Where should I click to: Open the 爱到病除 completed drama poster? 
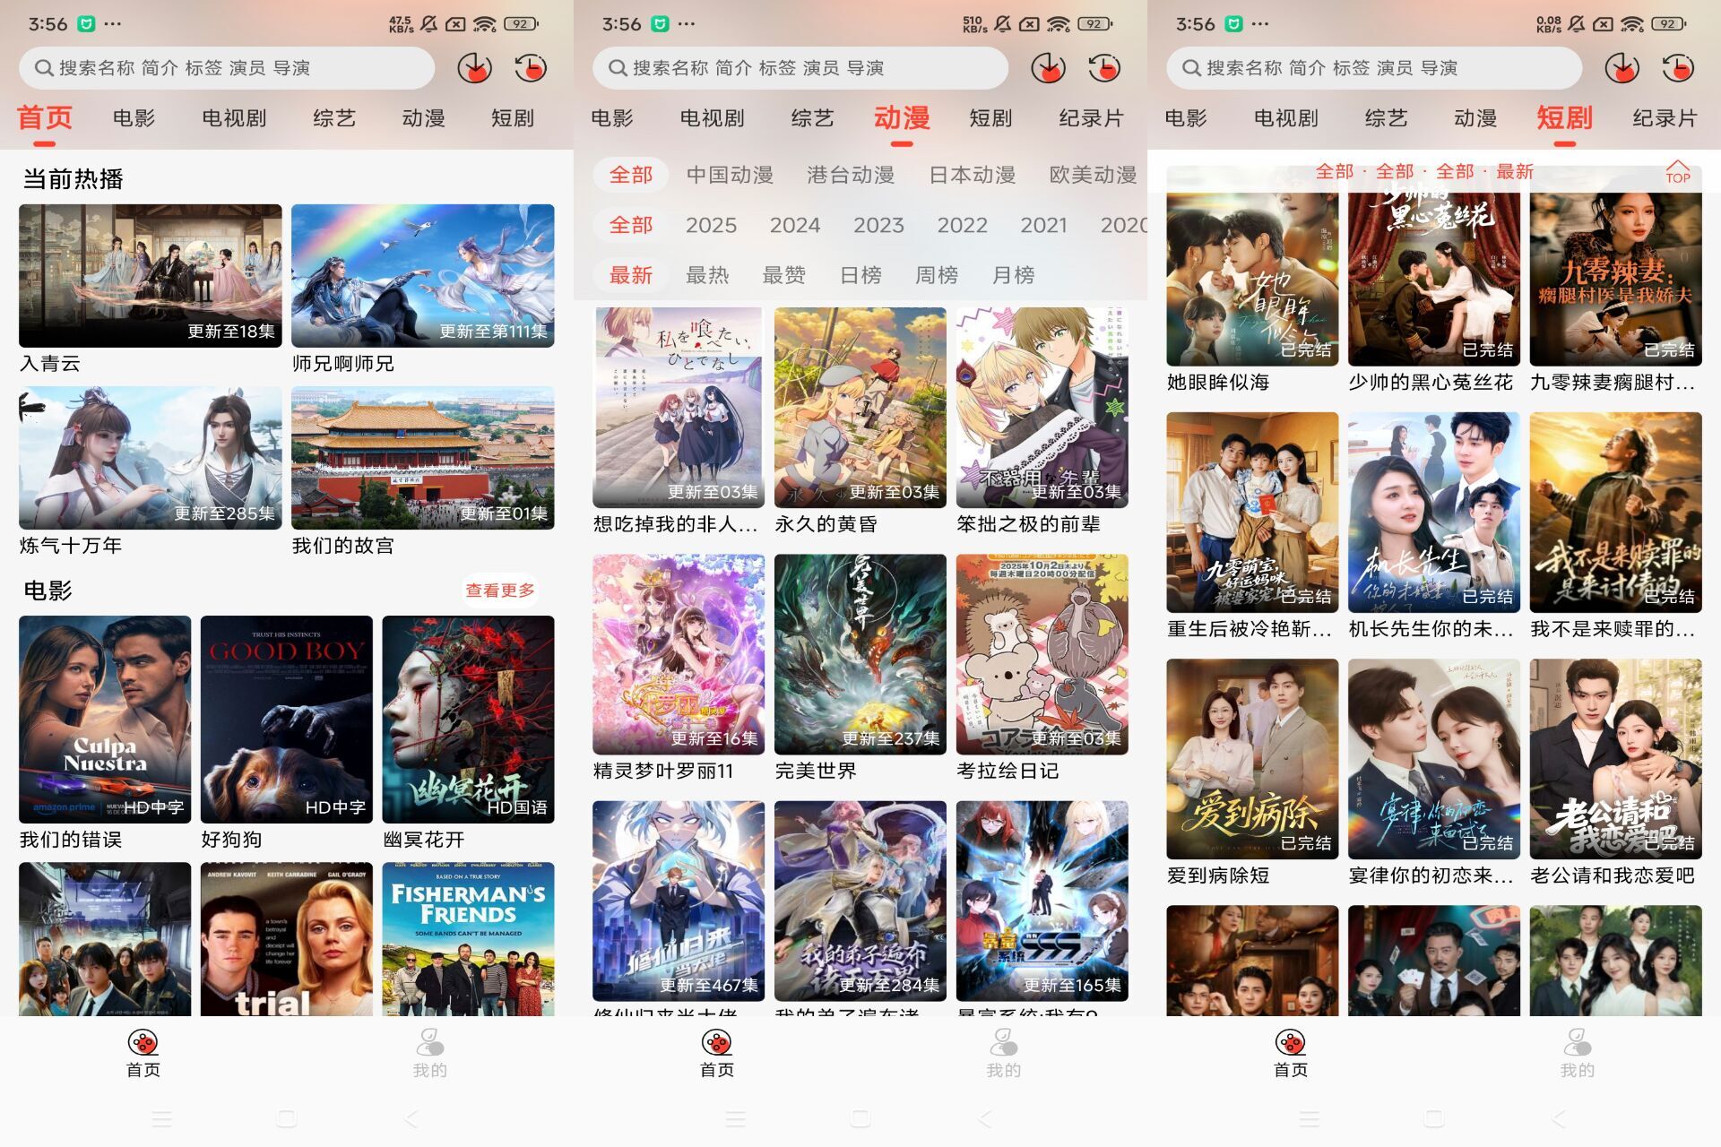(1251, 757)
